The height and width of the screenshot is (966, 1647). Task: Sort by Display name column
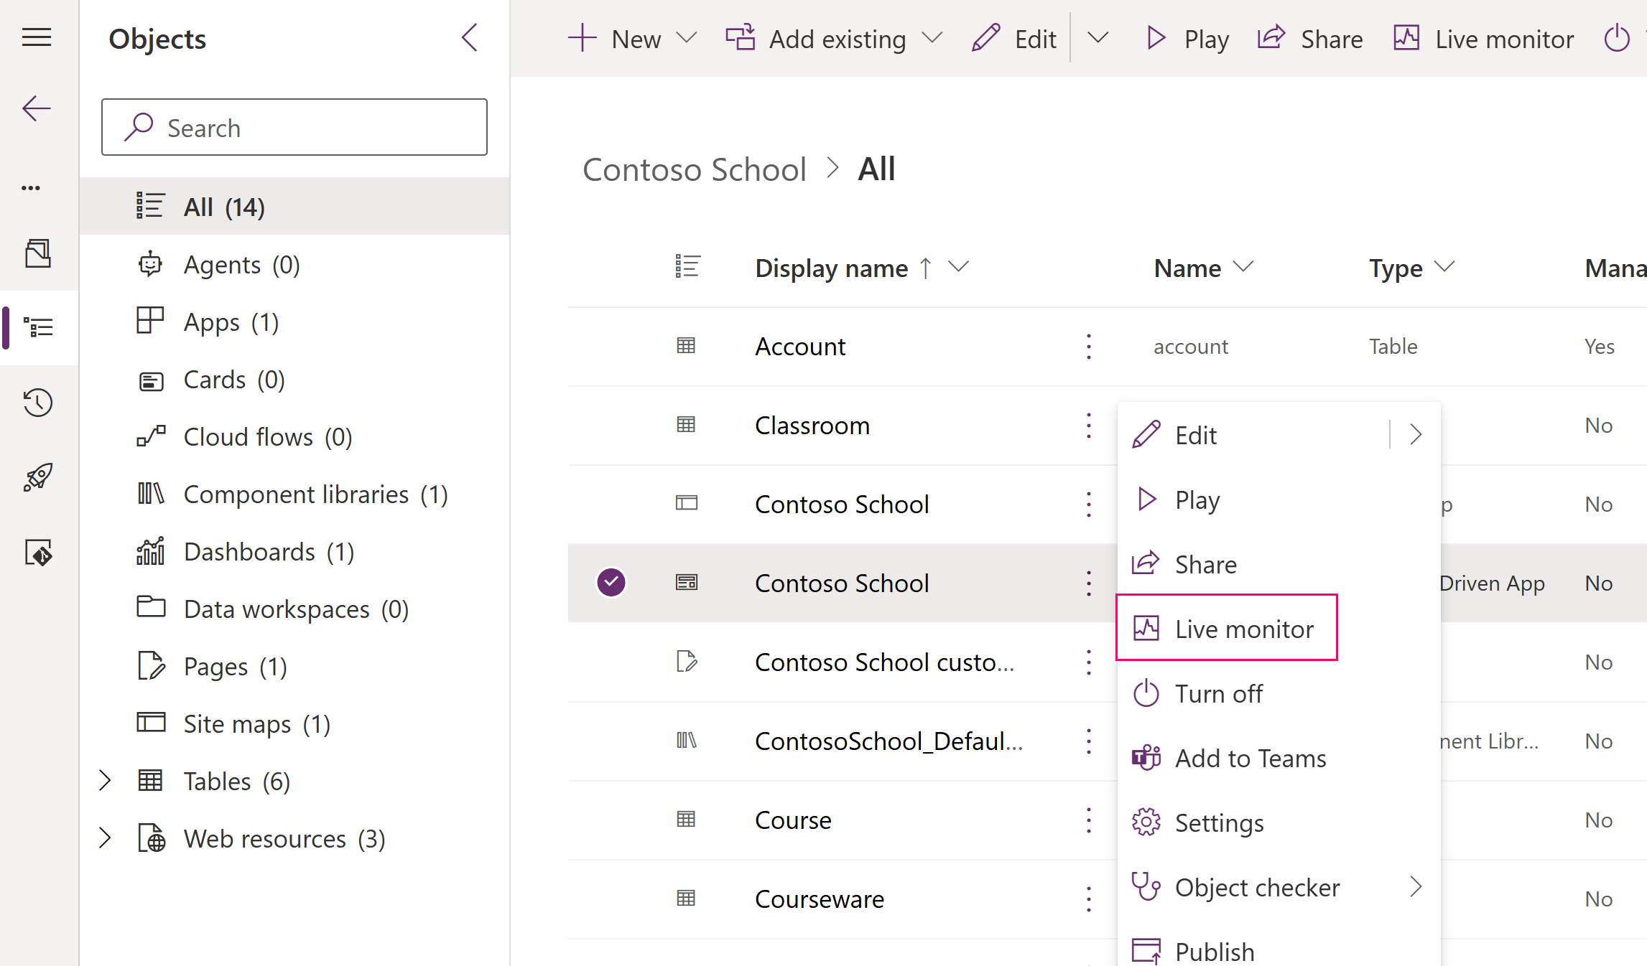coord(832,268)
